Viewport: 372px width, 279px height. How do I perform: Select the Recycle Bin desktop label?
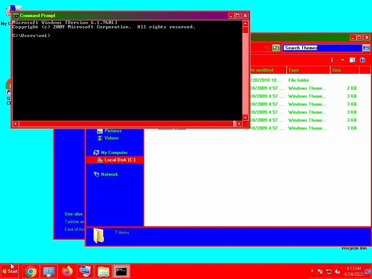click(x=354, y=248)
